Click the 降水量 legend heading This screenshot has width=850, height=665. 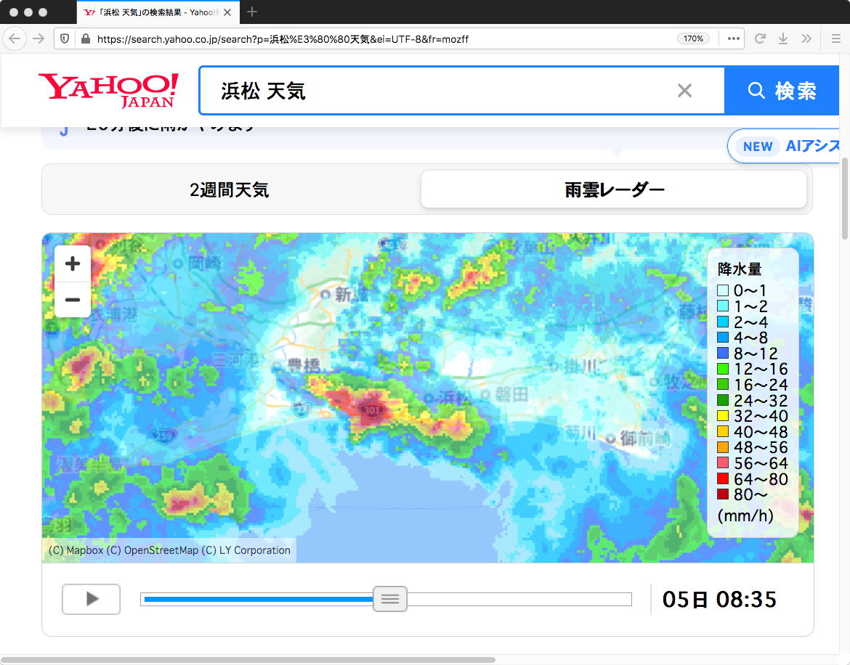740,269
